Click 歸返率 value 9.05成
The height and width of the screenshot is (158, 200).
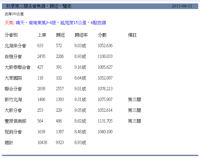click(x=80, y=110)
